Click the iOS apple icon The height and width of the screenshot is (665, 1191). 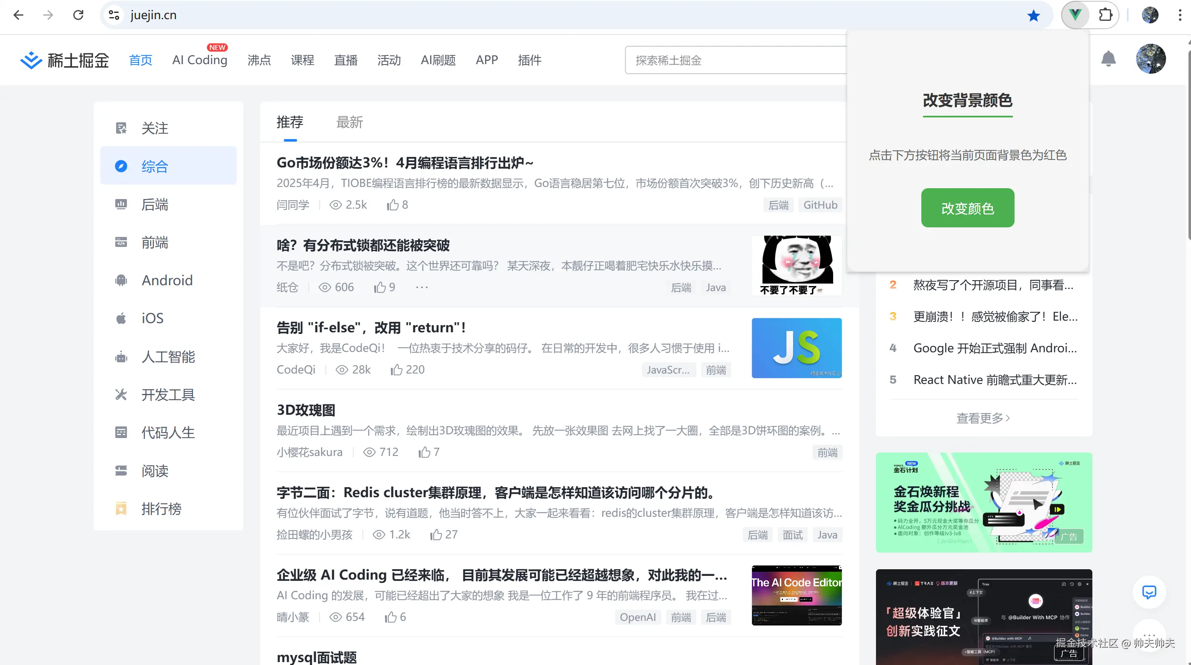[x=121, y=318]
